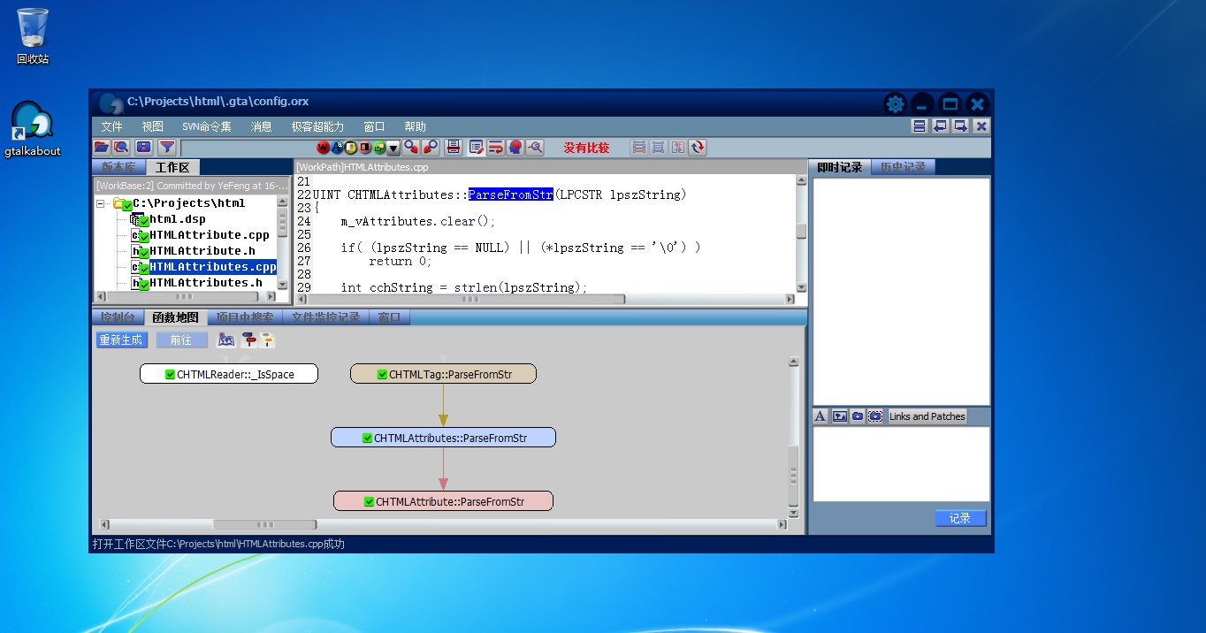Open the 消息 menu
The image size is (1206, 633).
261,126
